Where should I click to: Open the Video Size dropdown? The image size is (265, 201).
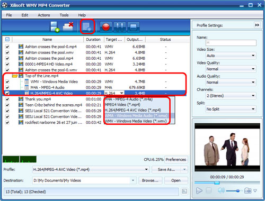tap(231, 56)
